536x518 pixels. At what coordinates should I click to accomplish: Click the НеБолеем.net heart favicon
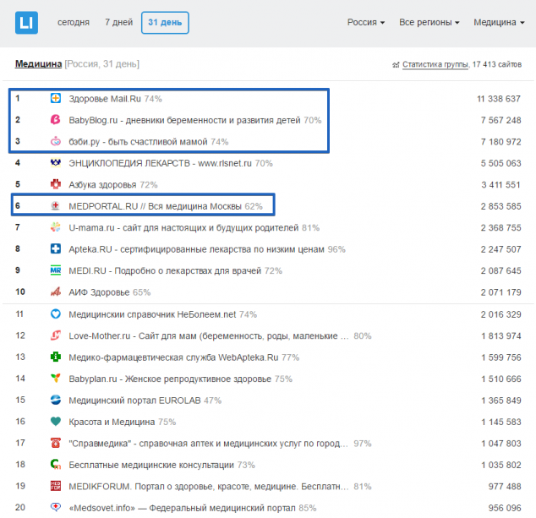56,314
